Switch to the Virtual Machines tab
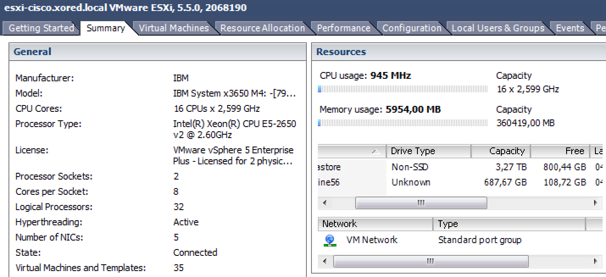 (174, 28)
